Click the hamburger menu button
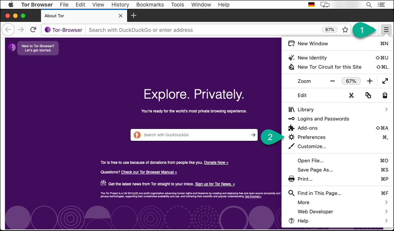The width and height of the screenshot is (394, 231). [x=386, y=30]
